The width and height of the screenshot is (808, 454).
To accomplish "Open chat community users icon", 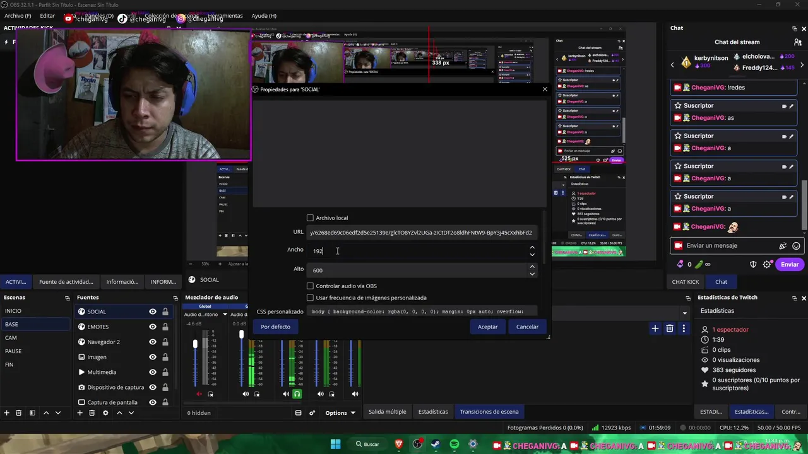I will coord(797,42).
